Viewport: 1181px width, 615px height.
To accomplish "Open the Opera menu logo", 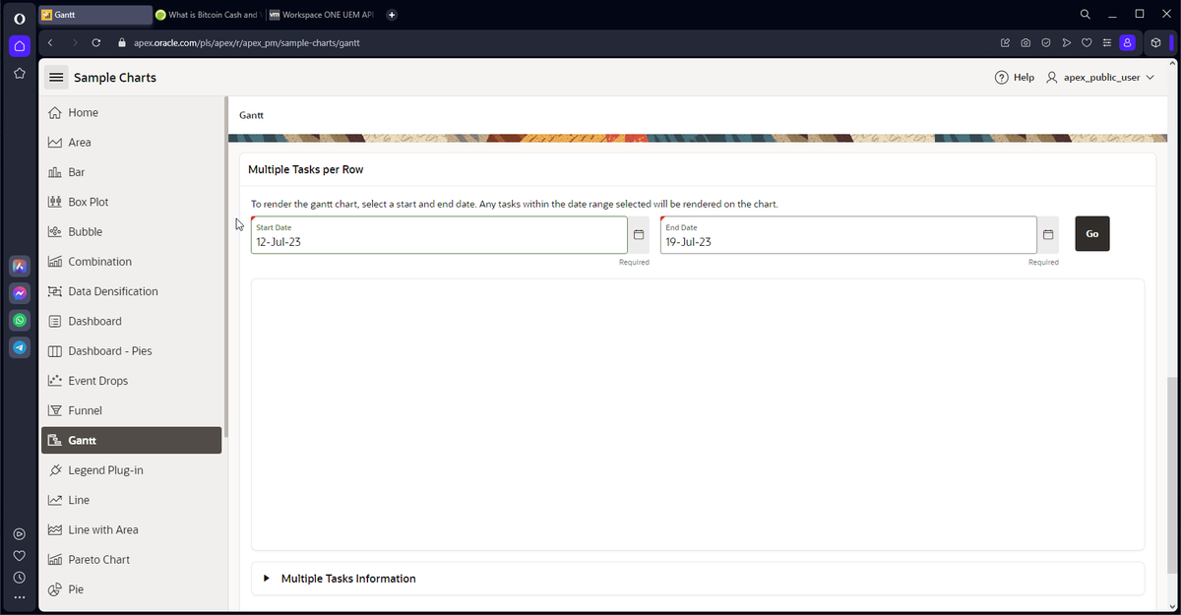I will point(19,19).
